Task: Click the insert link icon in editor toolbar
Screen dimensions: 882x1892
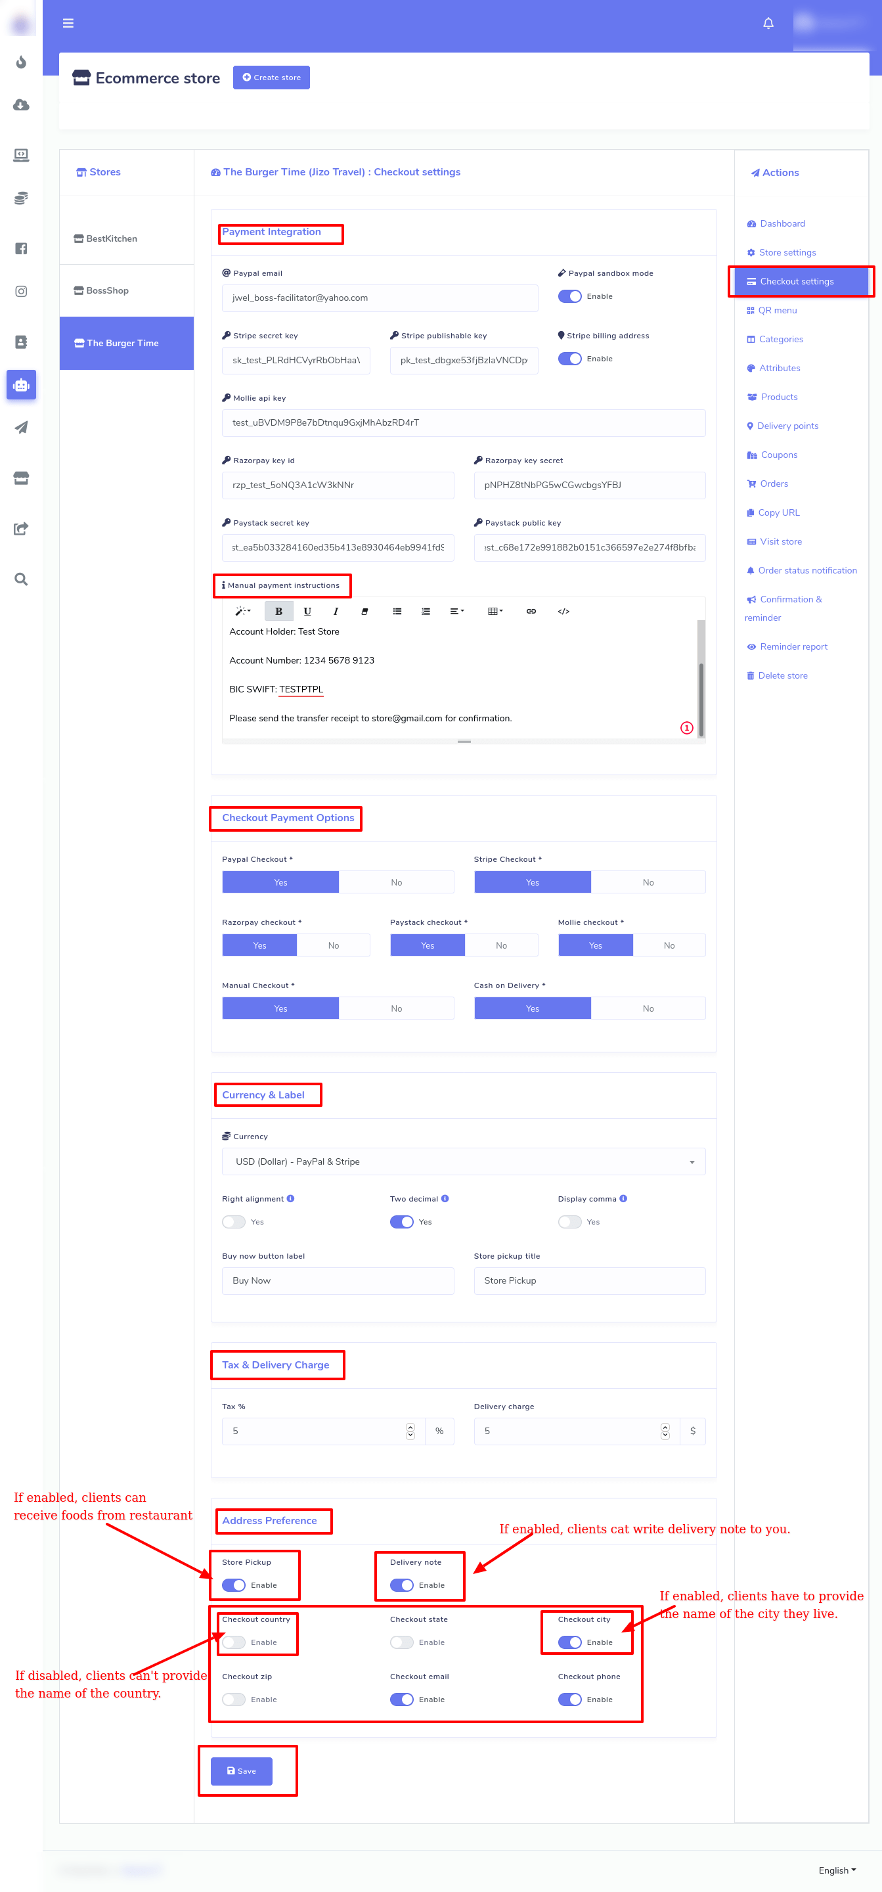Action: (x=530, y=611)
